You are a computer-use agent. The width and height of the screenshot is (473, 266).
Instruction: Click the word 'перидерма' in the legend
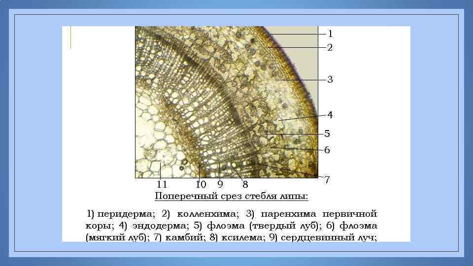point(126,214)
